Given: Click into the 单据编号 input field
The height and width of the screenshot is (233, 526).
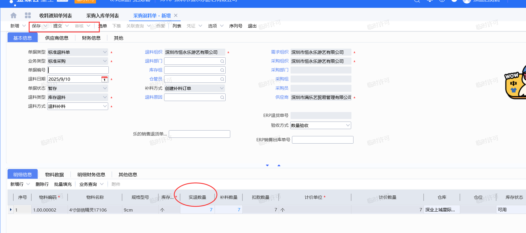Looking at the screenshot, I should (78, 70).
